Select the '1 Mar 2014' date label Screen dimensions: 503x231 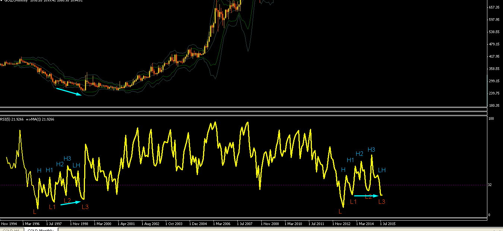[x=365, y=224]
